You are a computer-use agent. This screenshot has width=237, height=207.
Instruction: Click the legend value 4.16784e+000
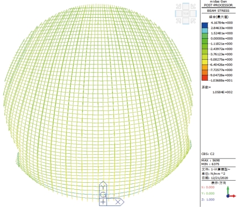coord(222,23)
